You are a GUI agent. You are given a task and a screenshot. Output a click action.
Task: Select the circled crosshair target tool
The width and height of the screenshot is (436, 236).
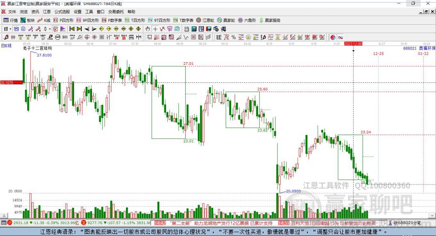[x=87, y=37]
